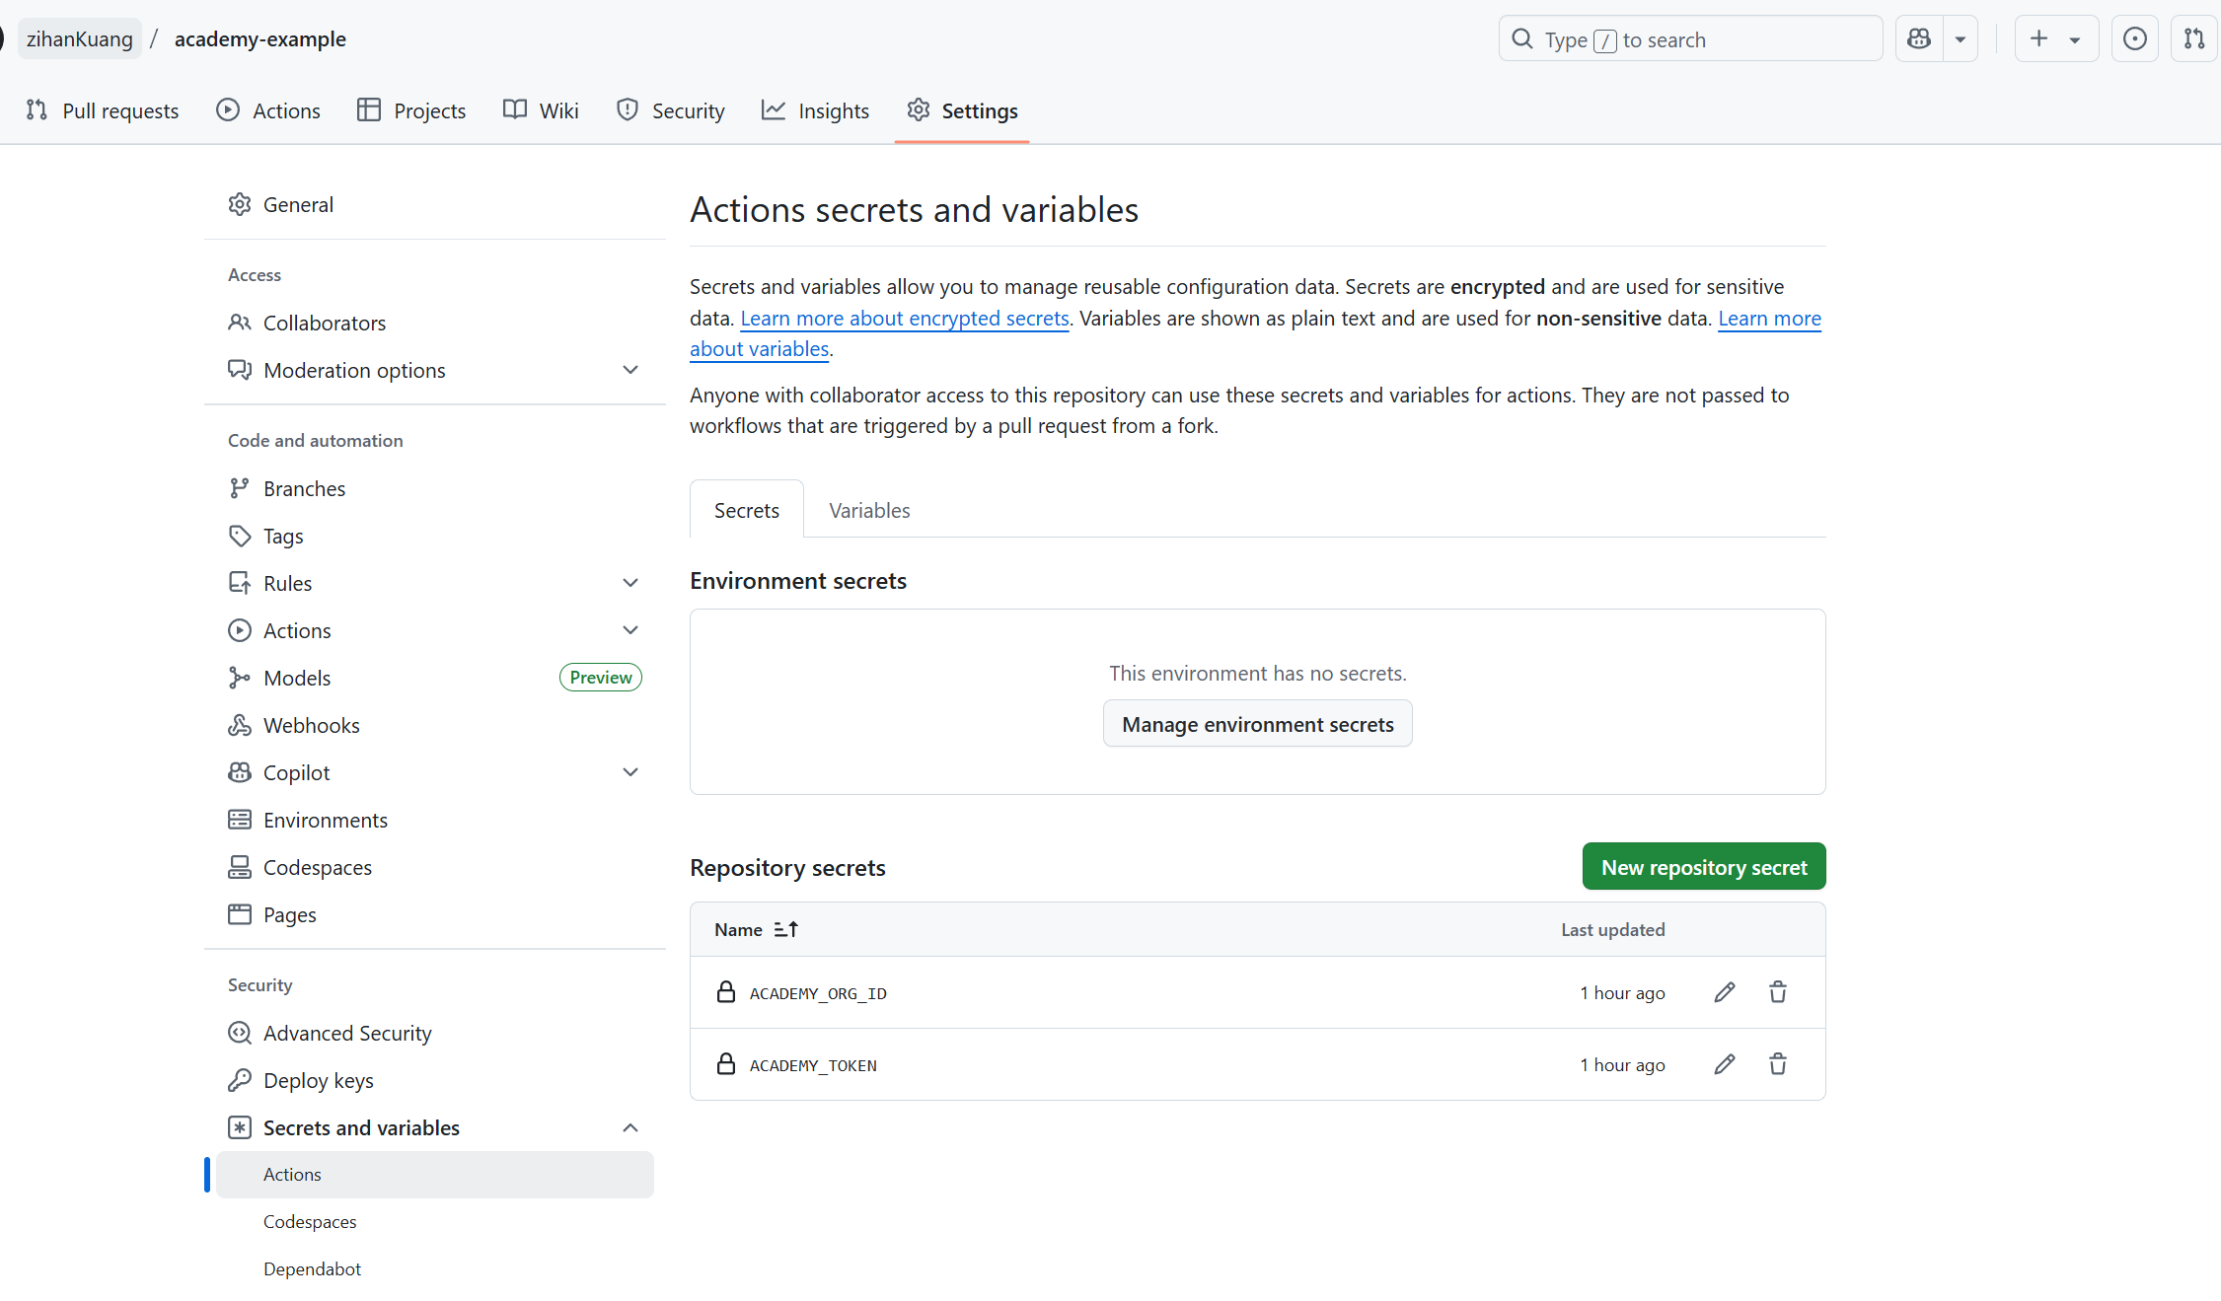Edit the ACADEMY_ORG_ID secret with pencil icon

1724,992
